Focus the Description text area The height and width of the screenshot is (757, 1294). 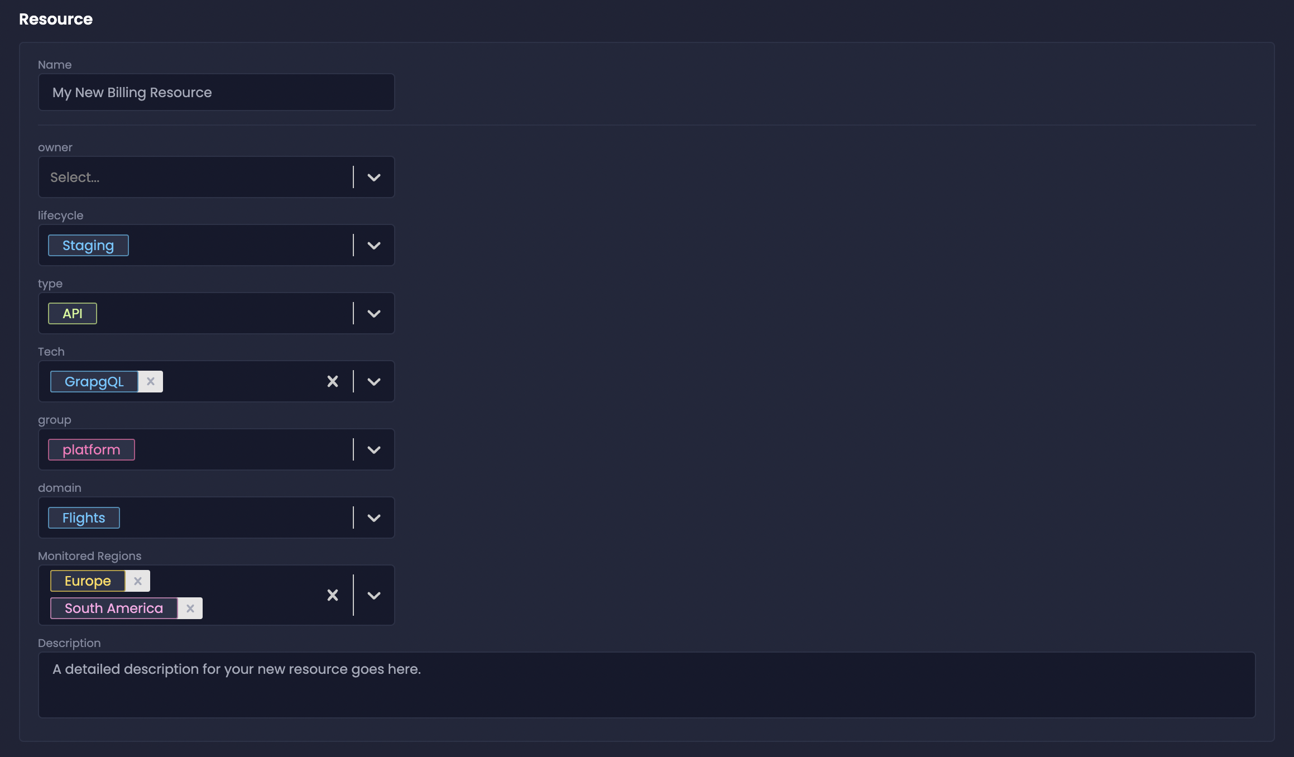pyautogui.click(x=646, y=684)
